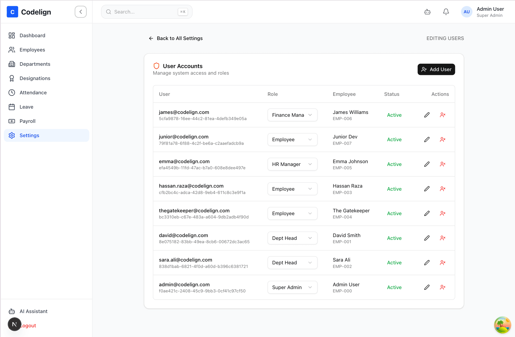
Task: Open the AI bot icon in header
Action: (x=427, y=12)
